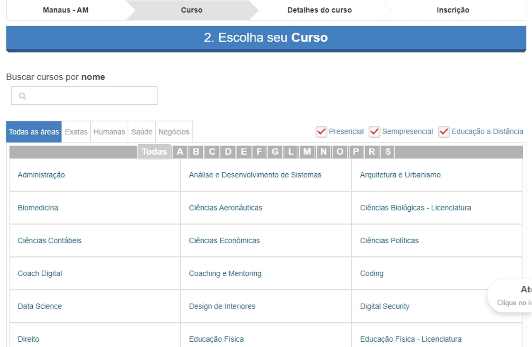This screenshot has width=532, height=347.
Task: Pick the Ciências Políticas course
Action: pyautogui.click(x=389, y=241)
